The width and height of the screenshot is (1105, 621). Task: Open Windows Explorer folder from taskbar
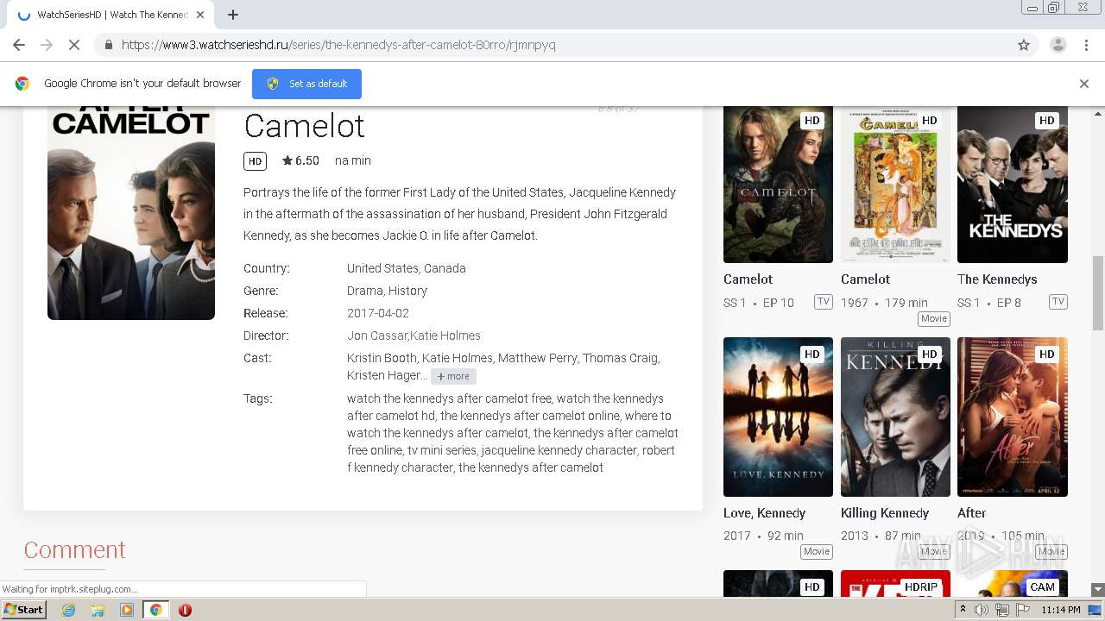98,610
